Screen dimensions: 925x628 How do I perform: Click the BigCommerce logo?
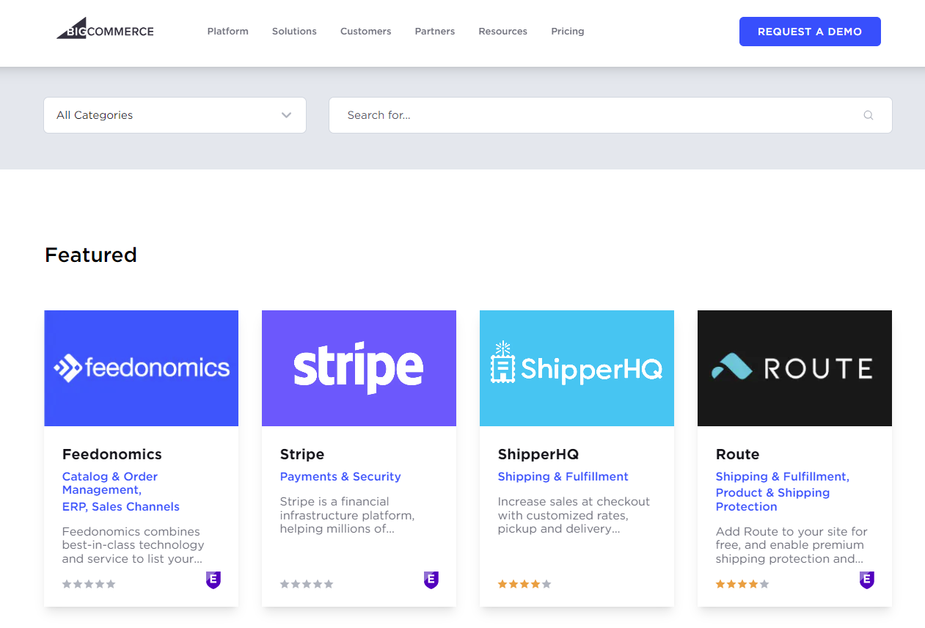click(106, 29)
